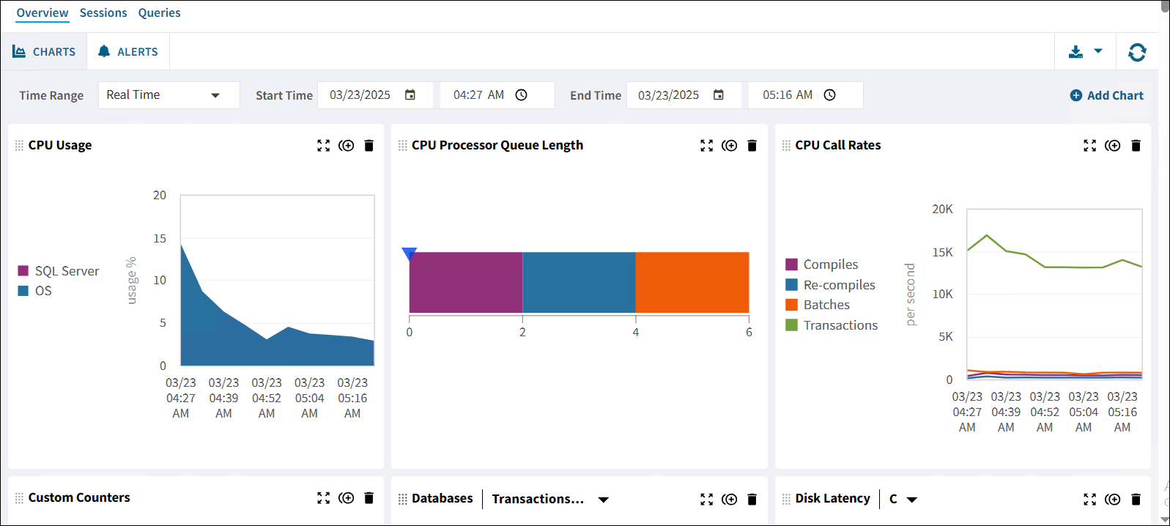This screenshot has width=1170, height=526.
Task: Grab the CPU Processor Queue Length drag handle
Action: pyautogui.click(x=402, y=146)
